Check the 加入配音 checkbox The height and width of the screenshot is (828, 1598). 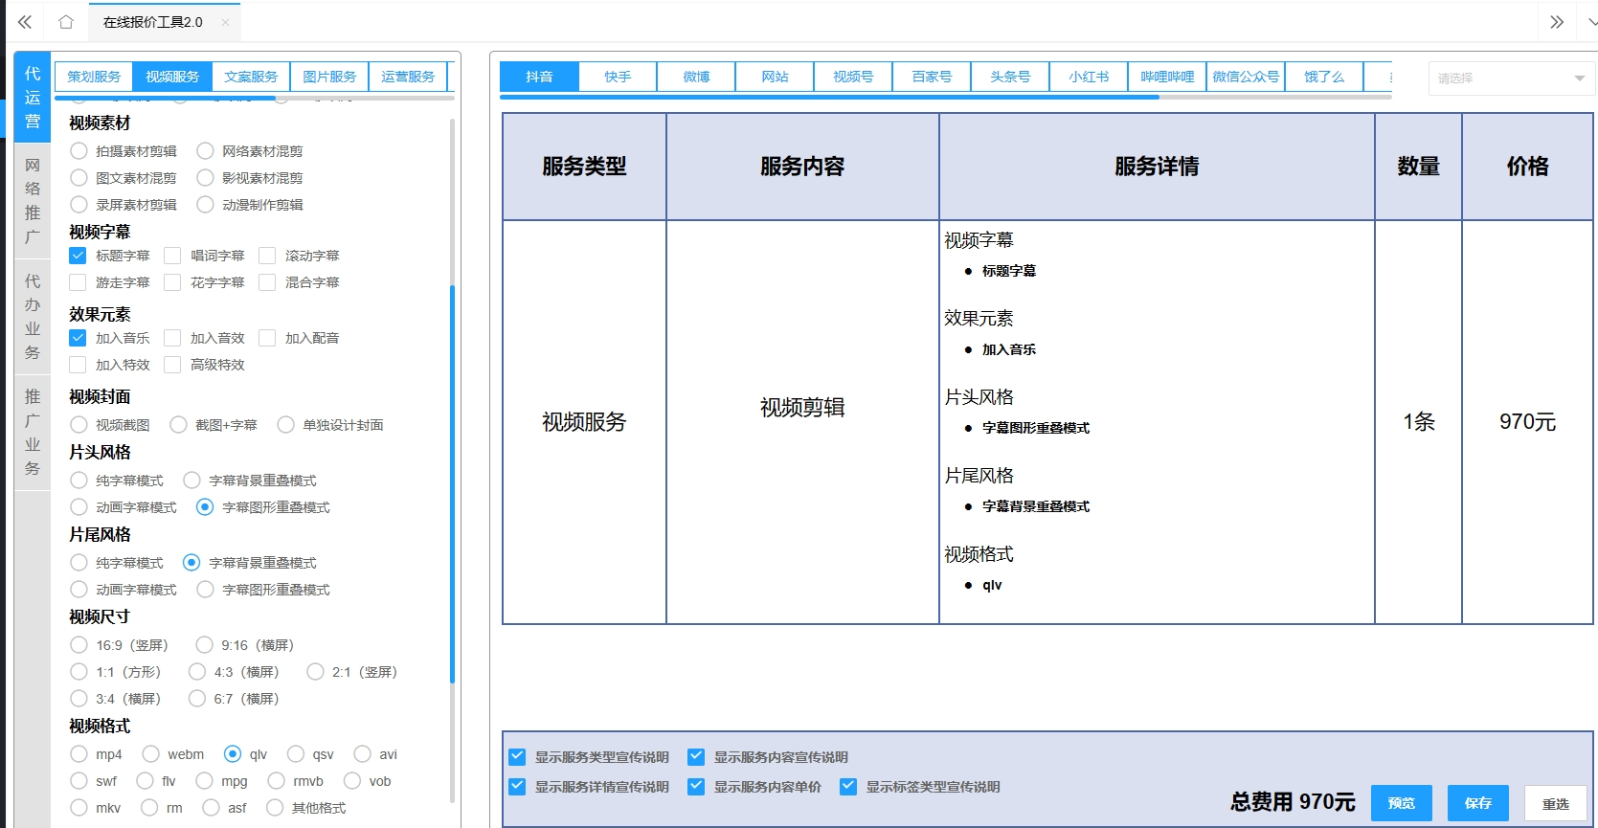(x=267, y=338)
